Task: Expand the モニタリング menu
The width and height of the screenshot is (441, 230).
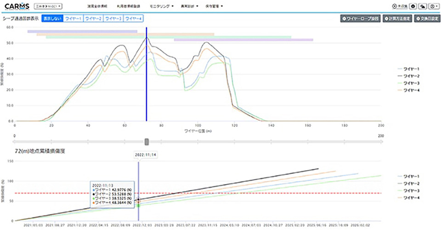Action: [x=162, y=6]
